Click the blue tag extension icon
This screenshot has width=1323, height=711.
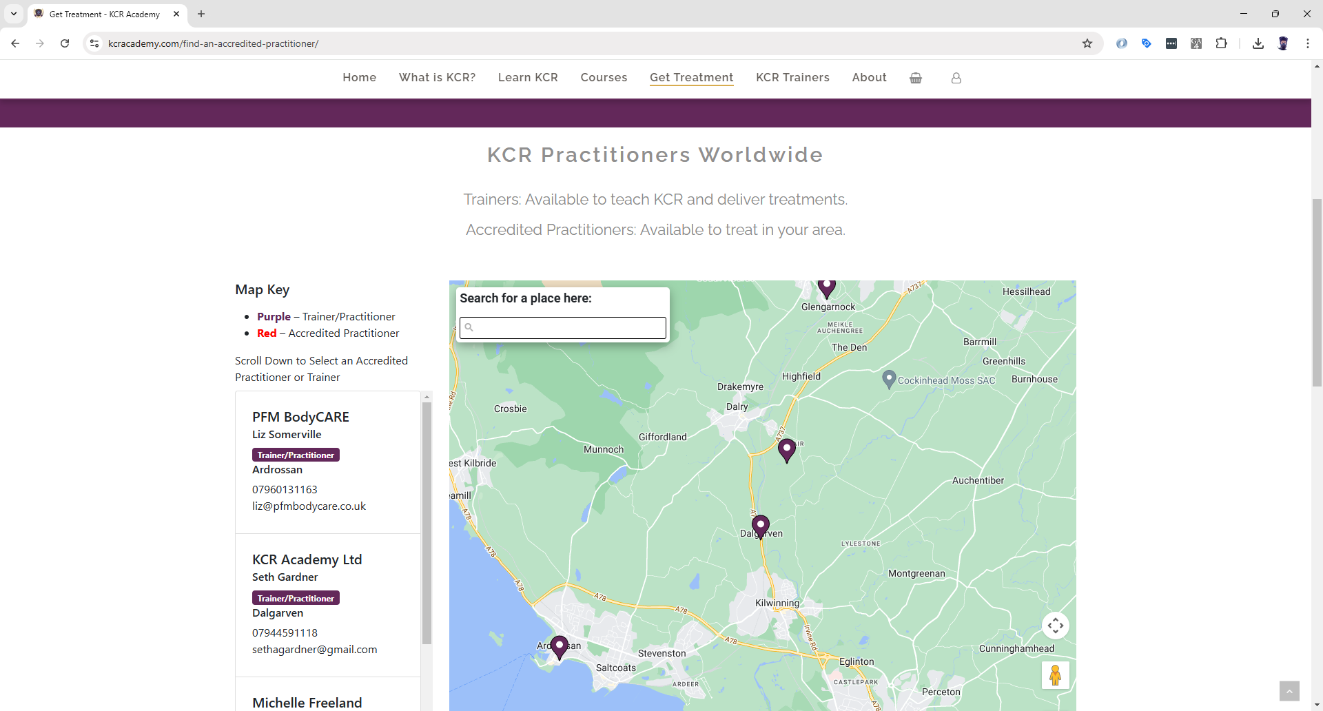click(1147, 43)
